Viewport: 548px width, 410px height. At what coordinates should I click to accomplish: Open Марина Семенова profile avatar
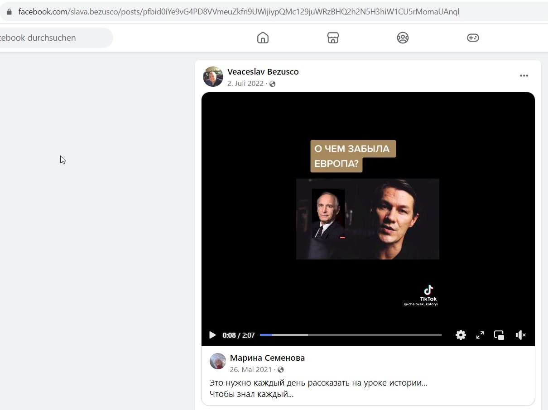pos(218,361)
